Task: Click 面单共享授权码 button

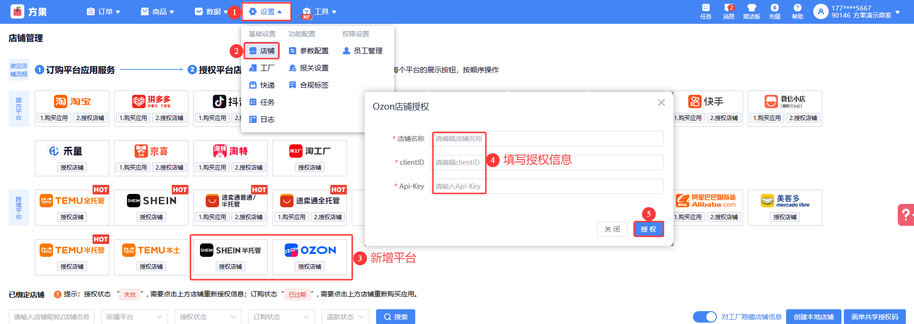Action: [875, 317]
